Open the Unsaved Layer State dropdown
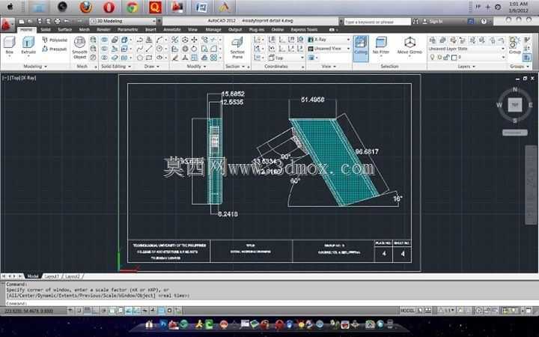The image size is (539, 337). pos(466,49)
